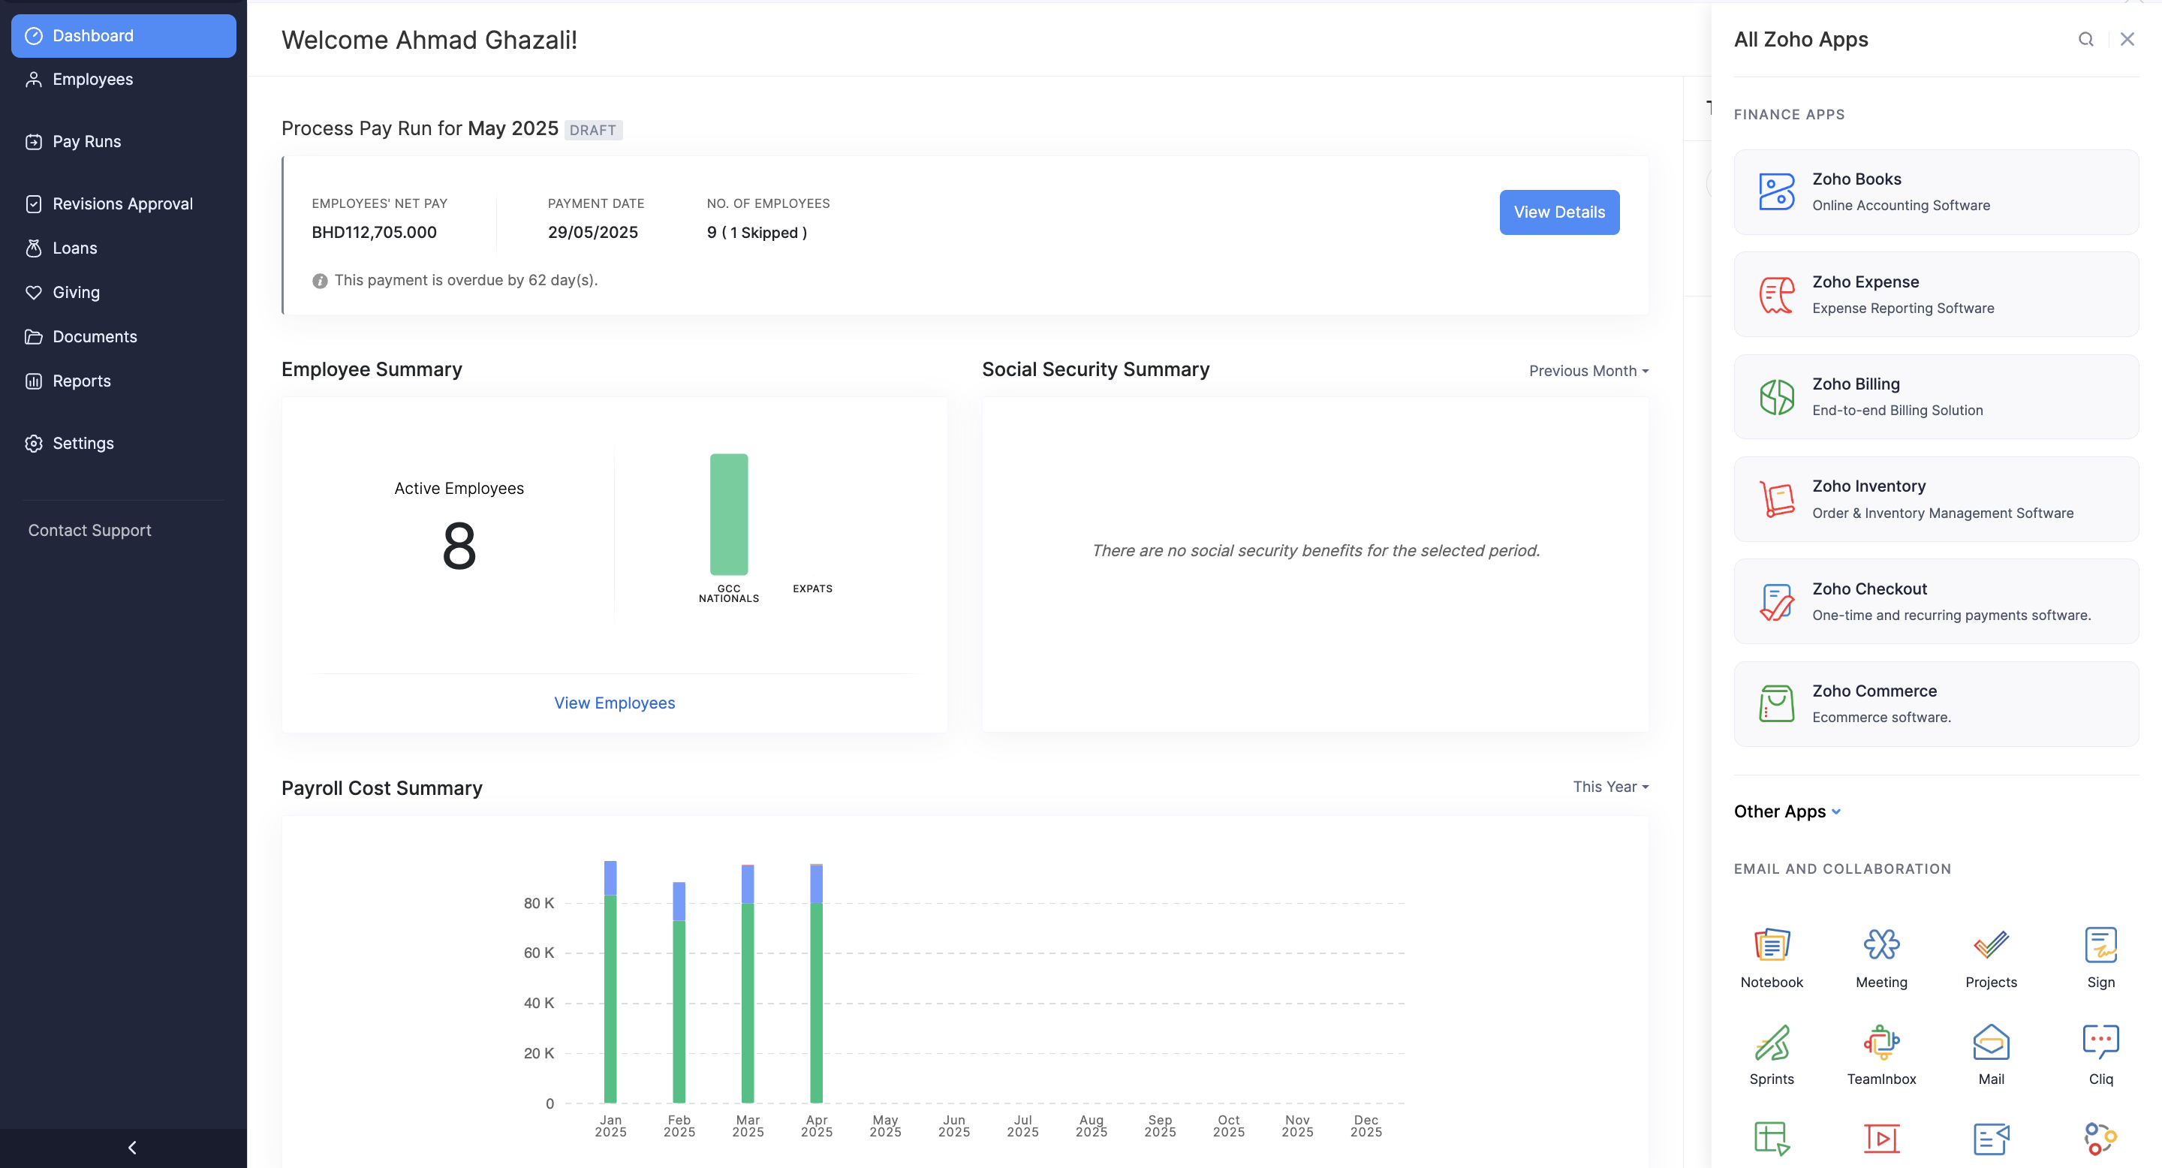Open the Cliq chat app icon
2162x1168 pixels.
point(2100,1042)
